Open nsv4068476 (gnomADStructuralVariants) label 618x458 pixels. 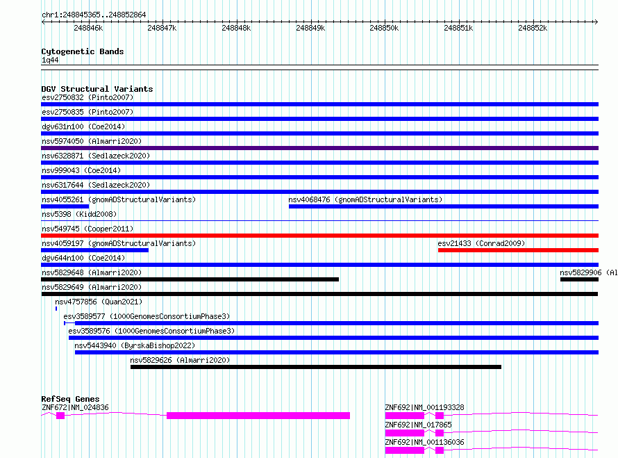365,199
